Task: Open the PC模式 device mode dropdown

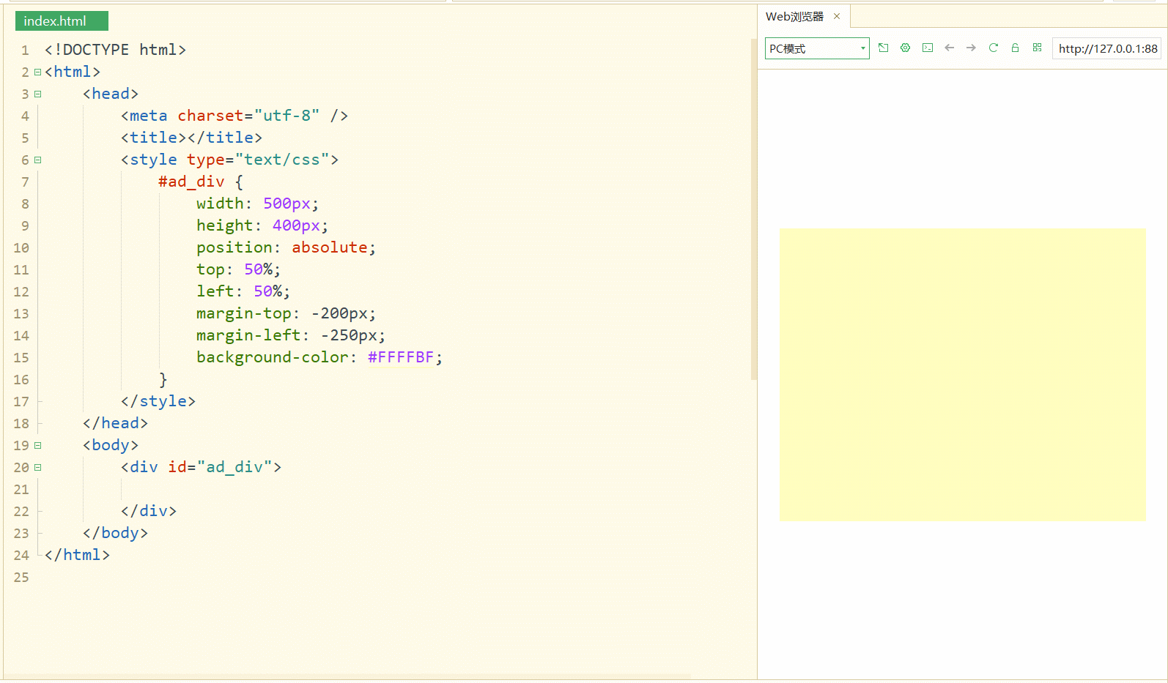Action: [817, 48]
